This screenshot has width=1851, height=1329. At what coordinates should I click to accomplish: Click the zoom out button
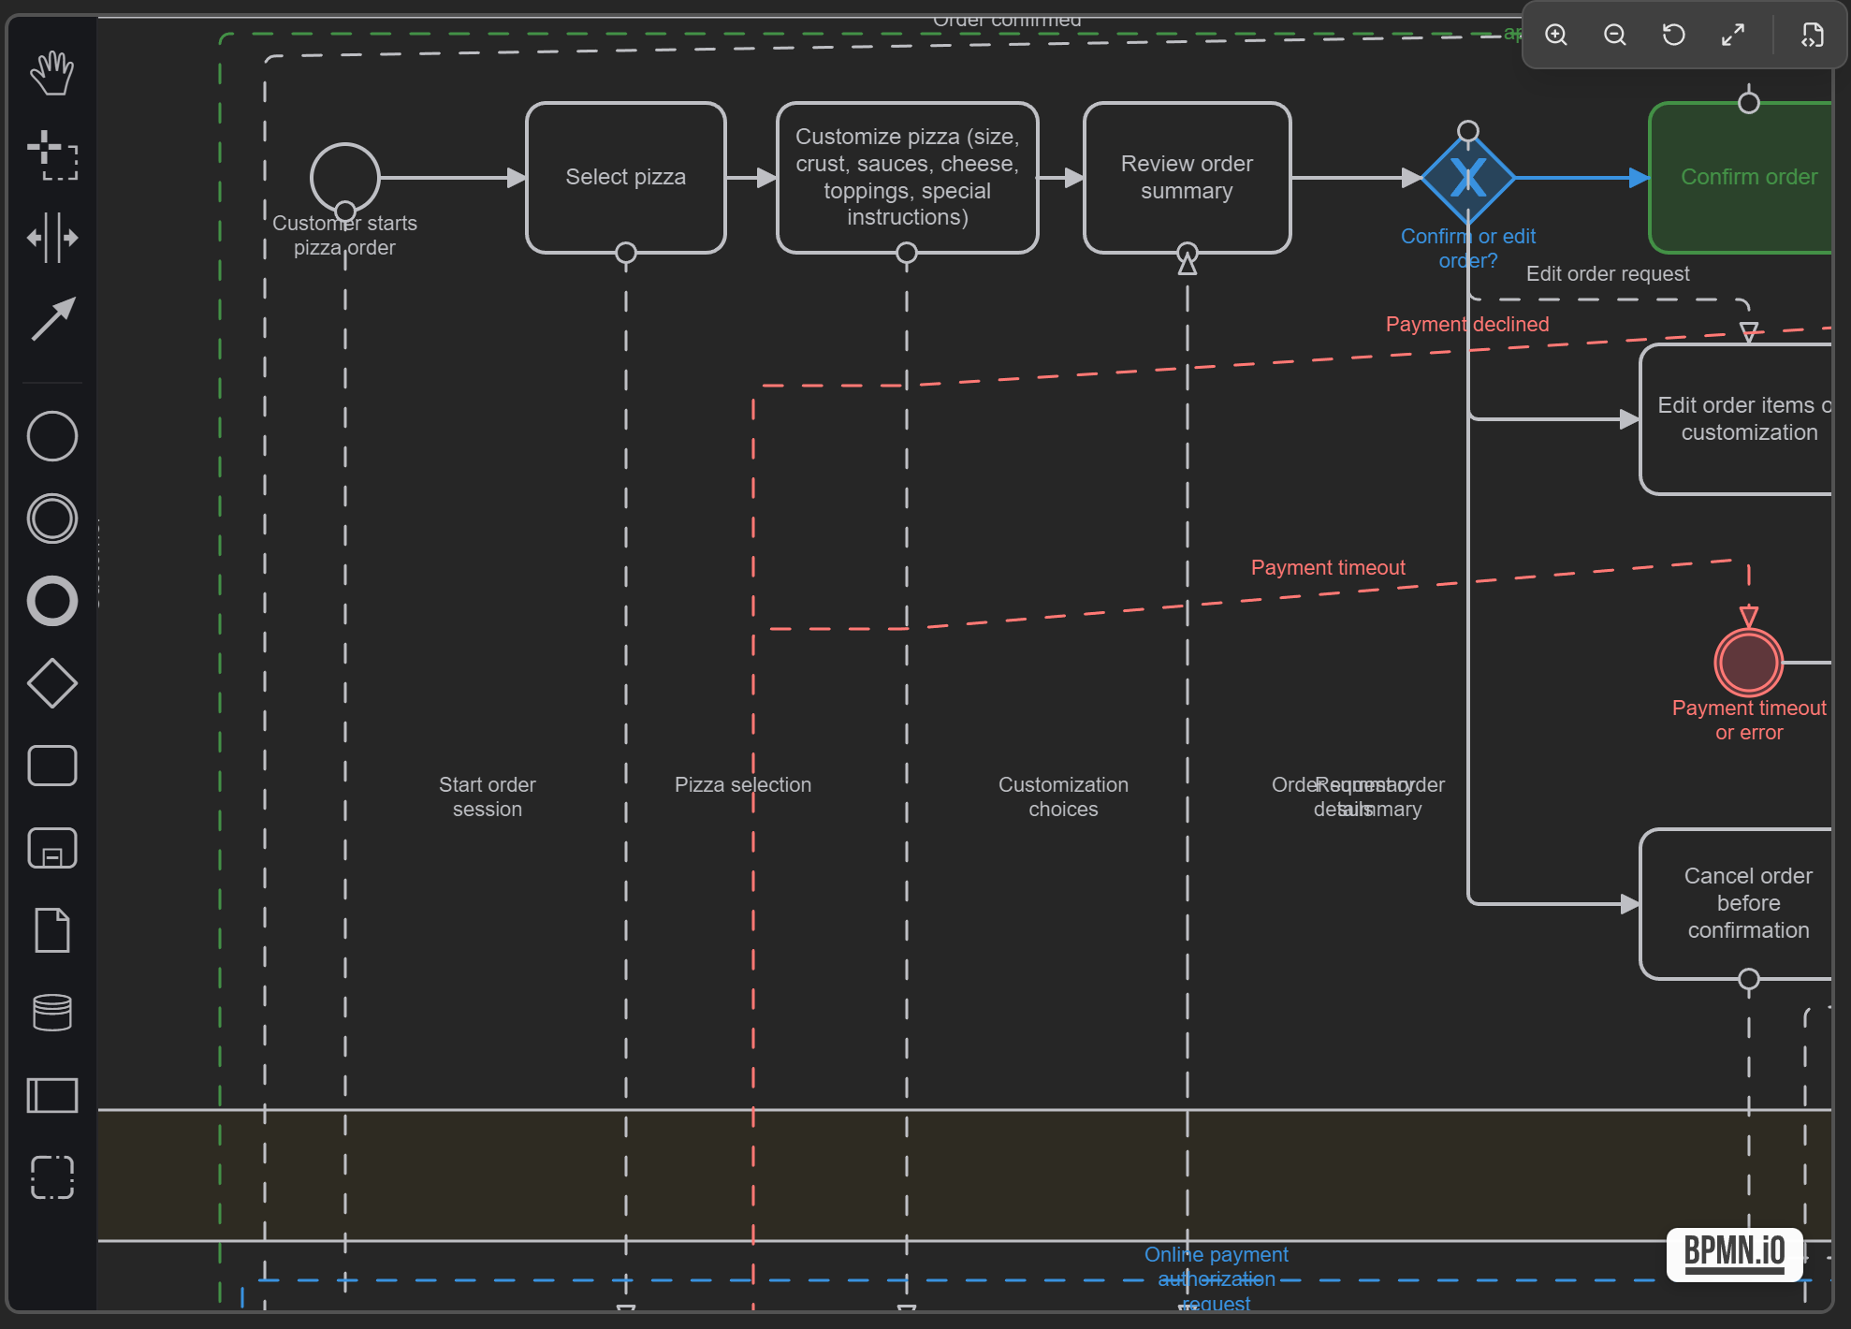tap(1615, 36)
